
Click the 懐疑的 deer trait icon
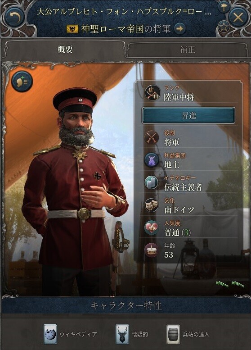[x=122, y=334]
